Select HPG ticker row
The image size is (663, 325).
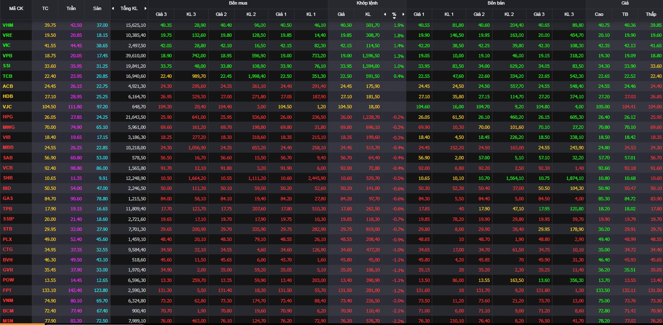(x=8, y=117)
